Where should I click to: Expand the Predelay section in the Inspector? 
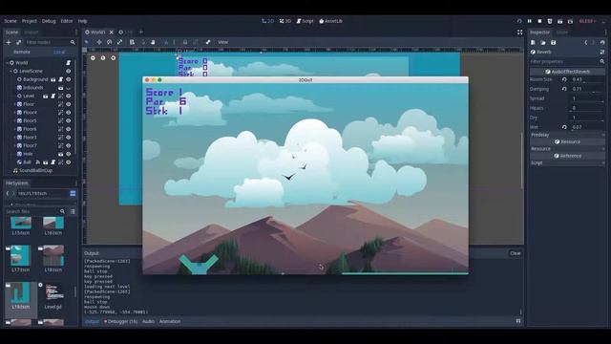tap(567, 135)
